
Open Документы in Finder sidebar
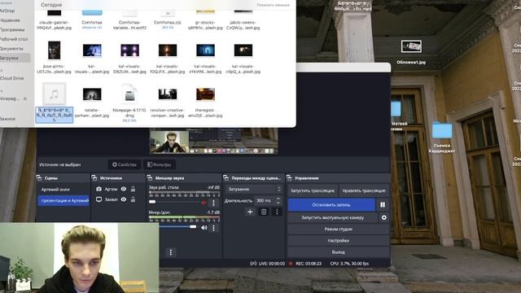[11, 49]
